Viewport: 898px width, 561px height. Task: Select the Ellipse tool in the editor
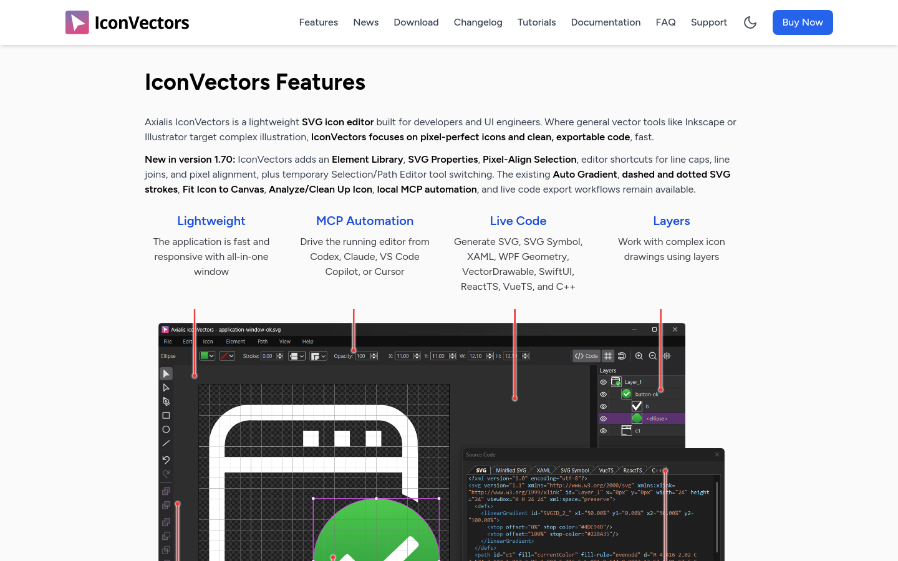(x=166, y=429)
